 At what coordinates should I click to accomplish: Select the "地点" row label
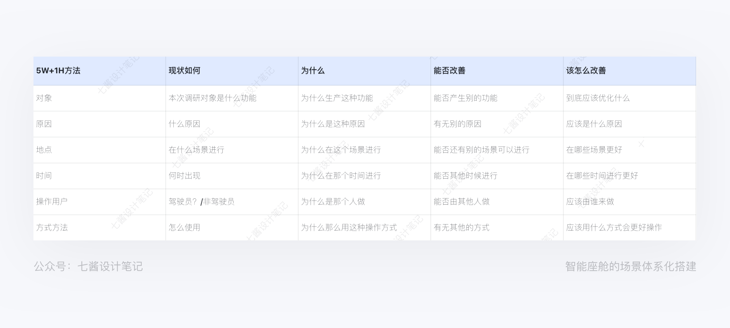point(99,150)
